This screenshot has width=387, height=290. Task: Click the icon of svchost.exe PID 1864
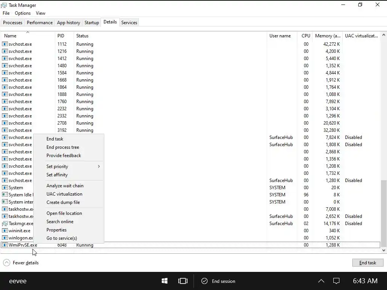[x=5, y=87]
